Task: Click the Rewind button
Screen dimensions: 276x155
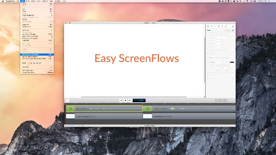Action: (x=121, y=101)
